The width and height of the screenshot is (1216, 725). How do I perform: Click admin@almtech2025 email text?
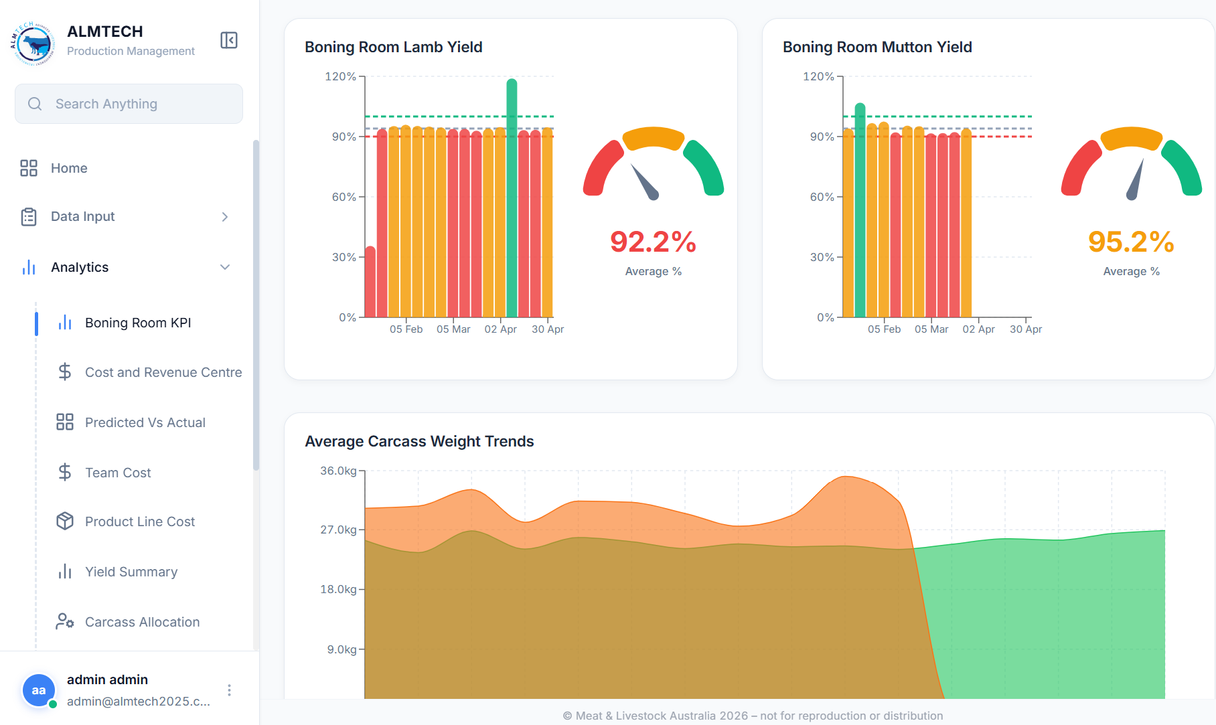tap(139, 702)
